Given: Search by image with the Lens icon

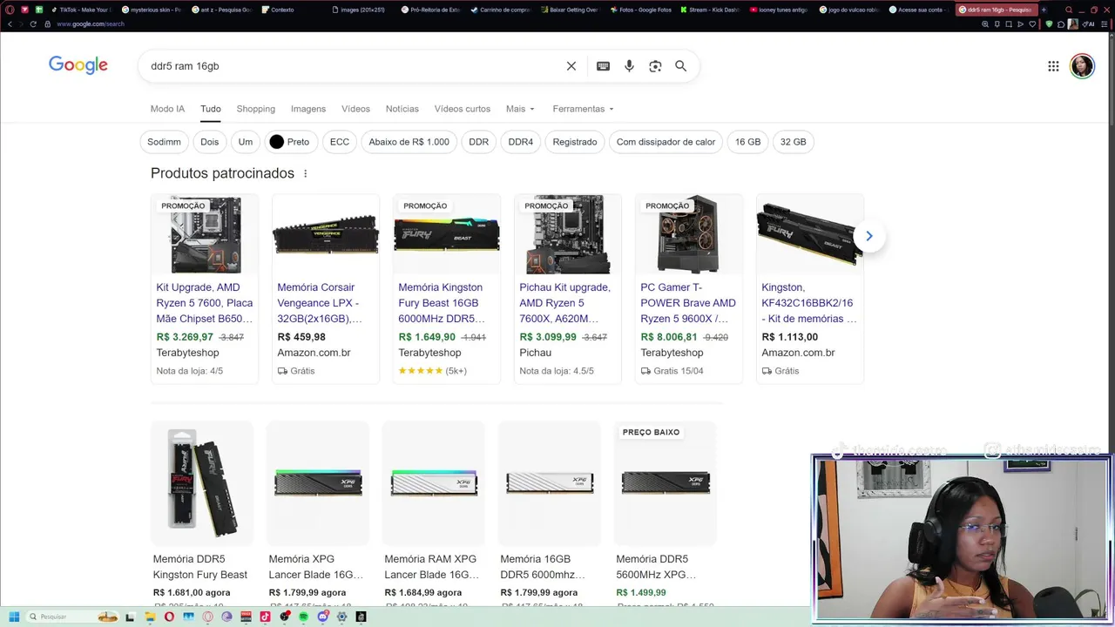Looking at the screenshot, I should tap(655, 66).
